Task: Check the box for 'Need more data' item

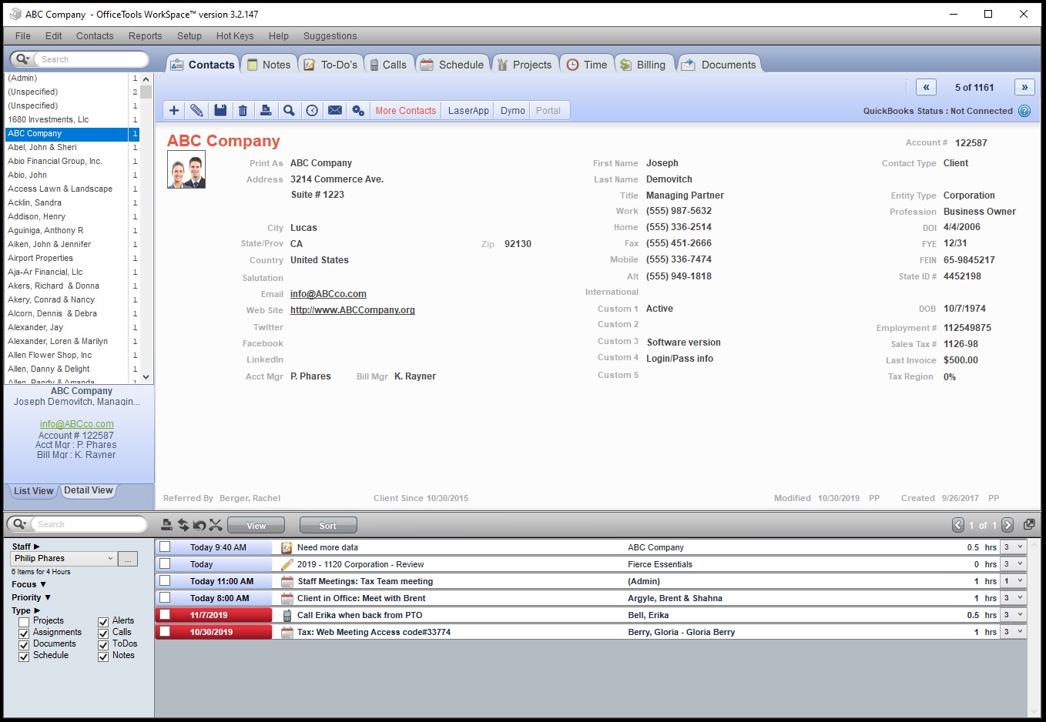Action: [165, 547]
